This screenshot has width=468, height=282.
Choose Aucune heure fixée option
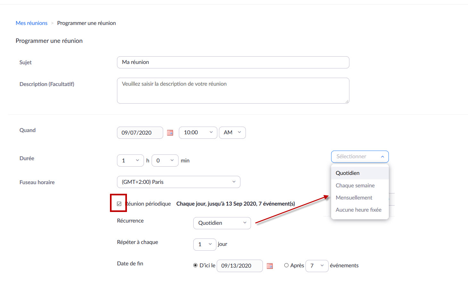click(360, 210)
